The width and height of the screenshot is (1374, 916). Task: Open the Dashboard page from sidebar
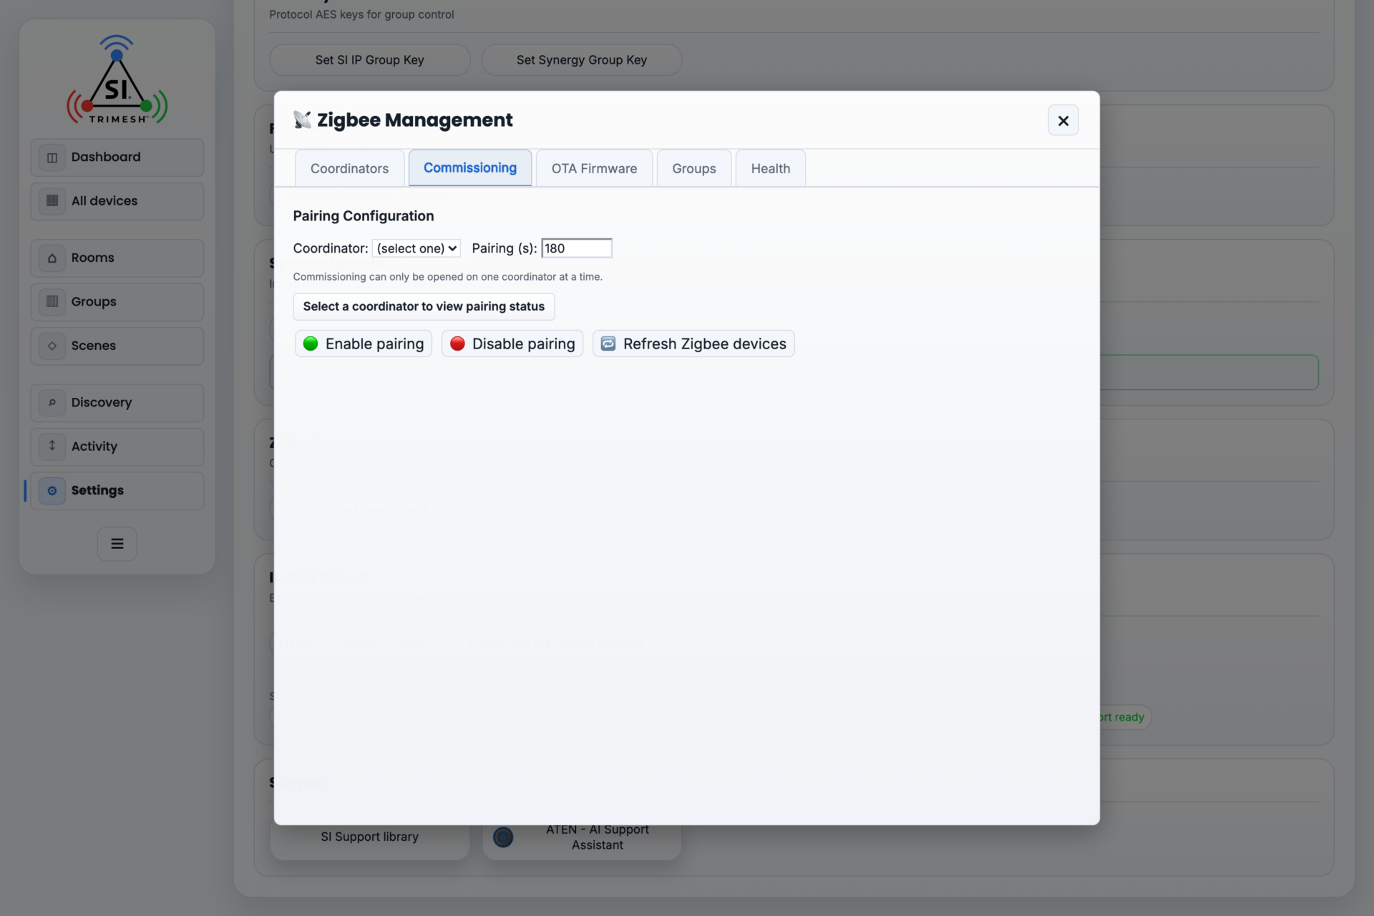117,157
